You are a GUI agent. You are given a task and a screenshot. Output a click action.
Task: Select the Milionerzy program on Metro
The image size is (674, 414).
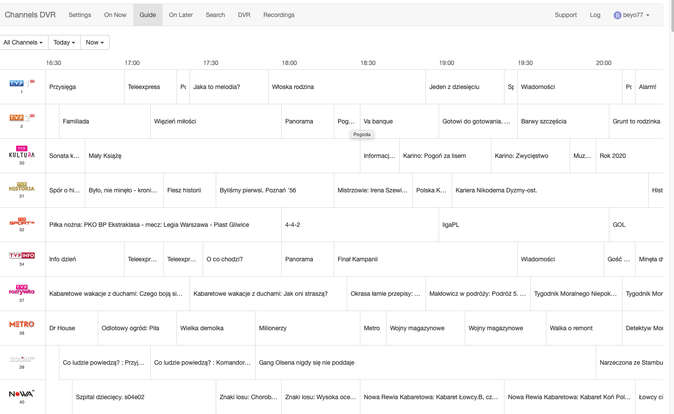point(273,328)
